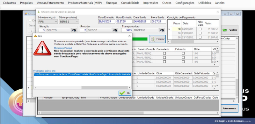The height and width of the screenshot is (124, 255).
Task: Open the Janelas menu
Action: (220, 3)
